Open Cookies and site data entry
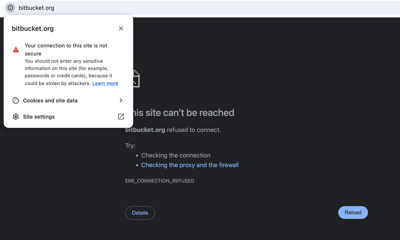Viewport: 400px width, 240px height. coord(68,100)
